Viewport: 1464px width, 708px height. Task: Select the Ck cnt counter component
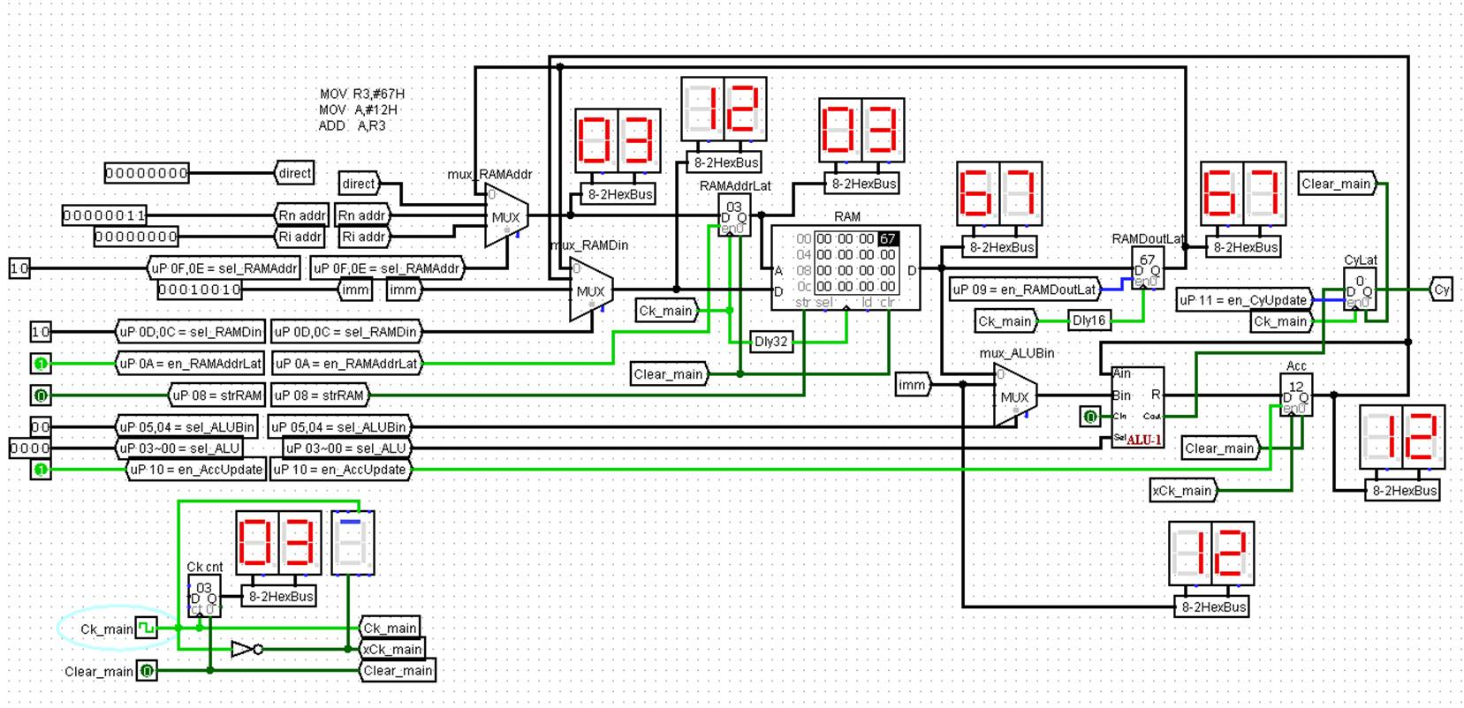point(203,596)
